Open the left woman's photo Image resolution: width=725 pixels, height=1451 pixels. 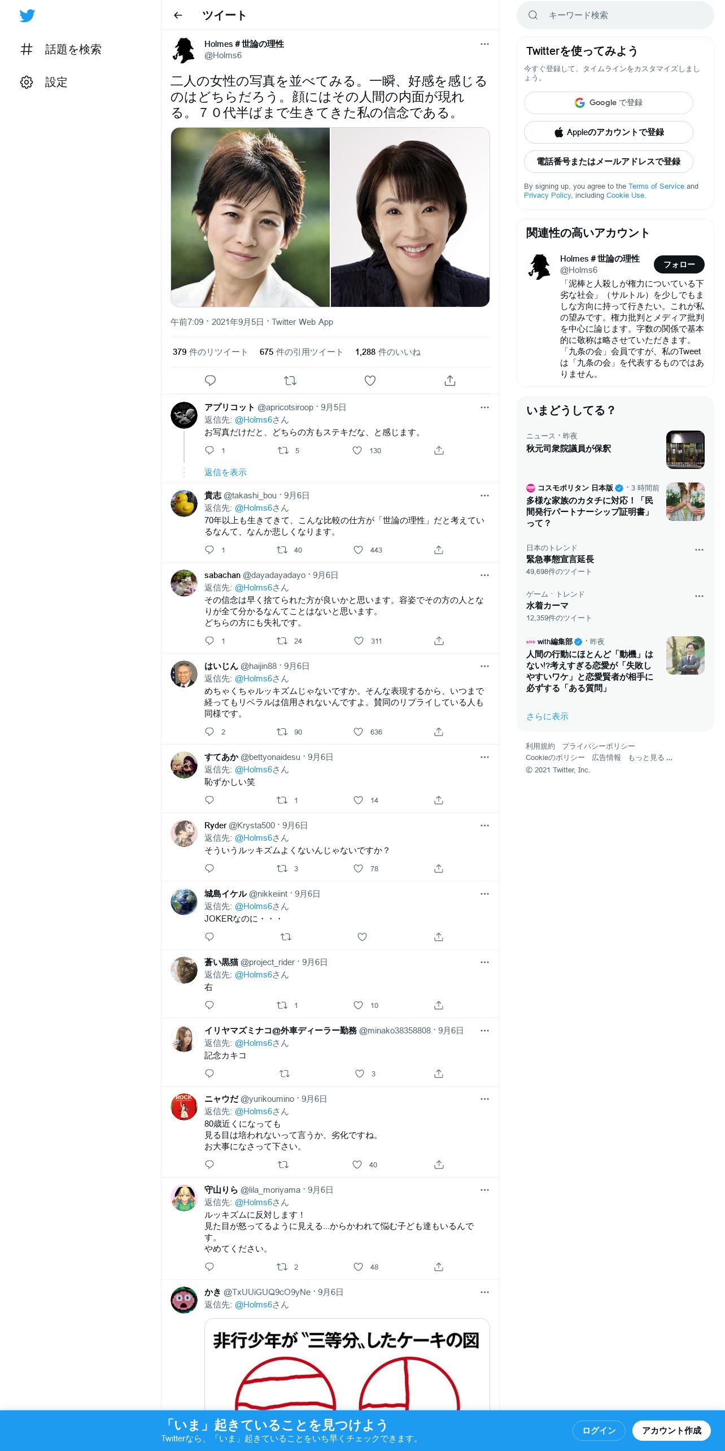click(250, 218)
